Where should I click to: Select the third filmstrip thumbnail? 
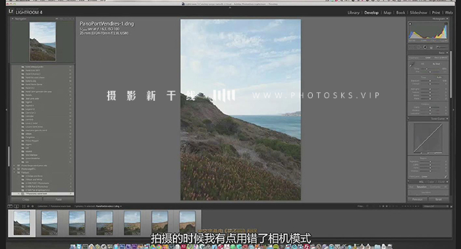point(77,223)
